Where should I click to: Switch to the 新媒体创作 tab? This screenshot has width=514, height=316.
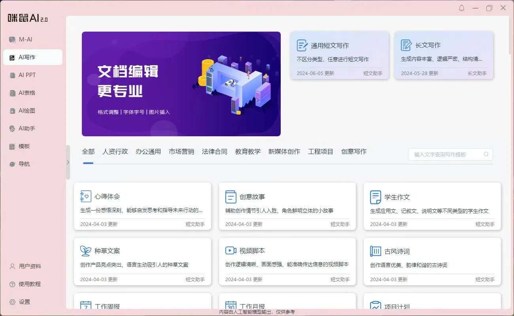pos(284,152)
